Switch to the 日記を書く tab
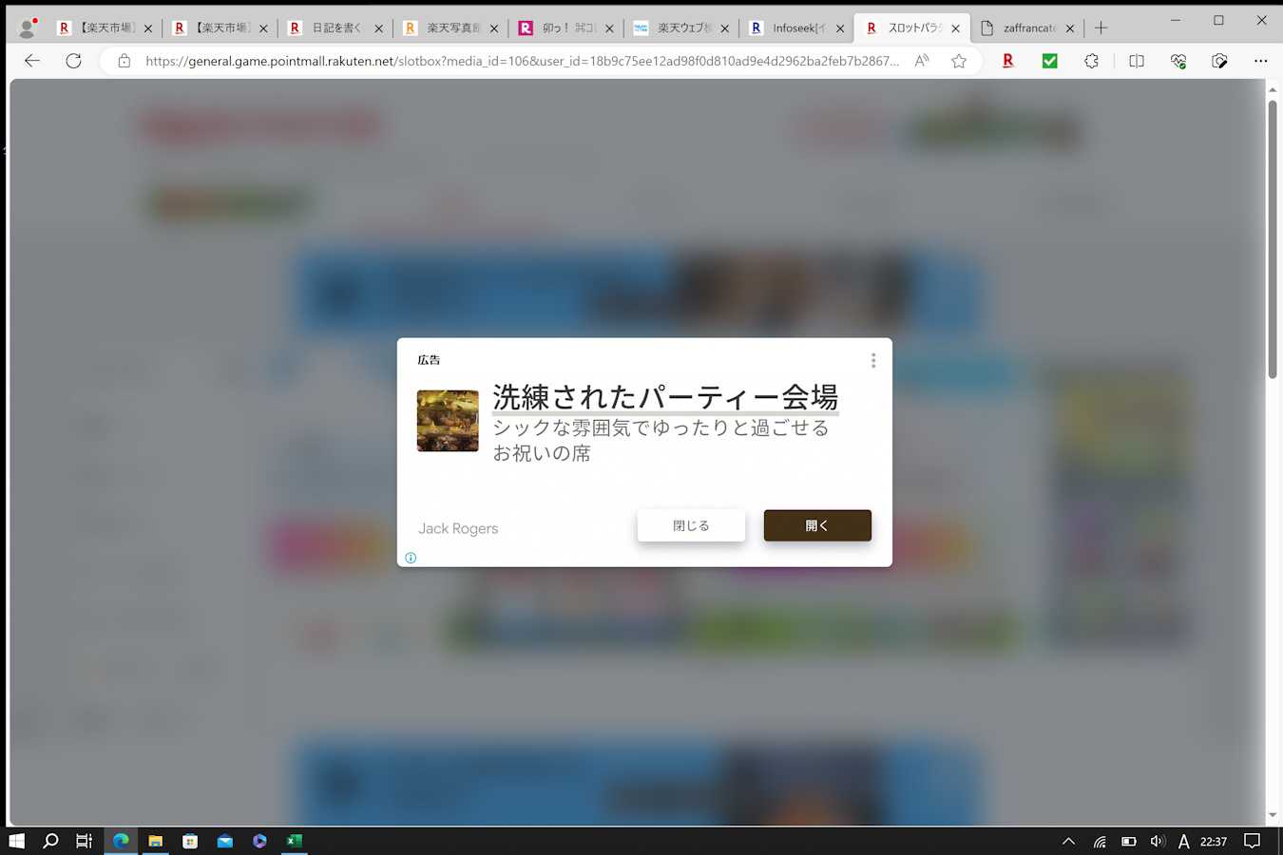 (337, 28)
